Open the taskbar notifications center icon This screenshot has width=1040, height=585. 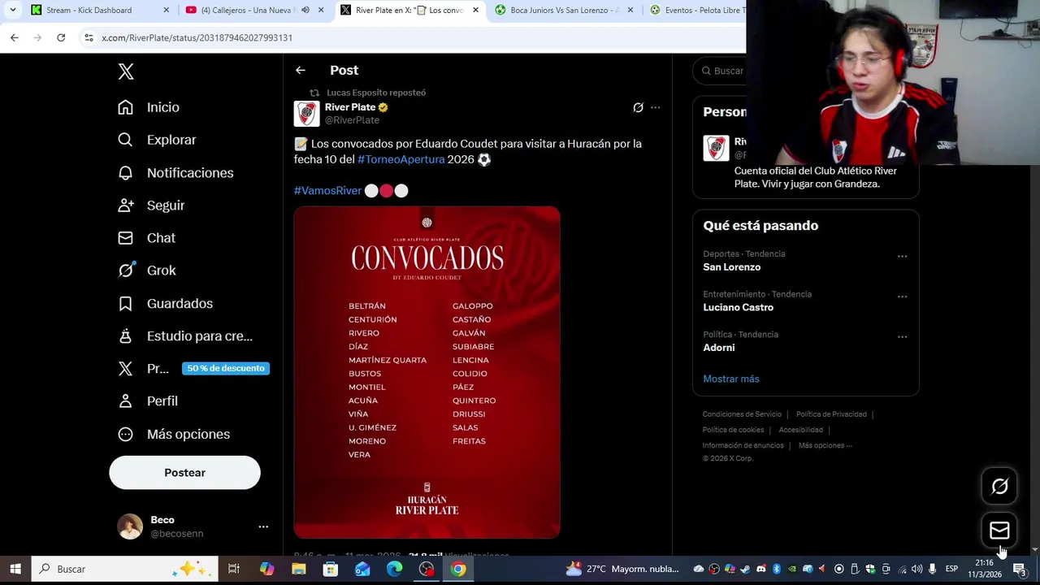click(x=1020, y=569)
